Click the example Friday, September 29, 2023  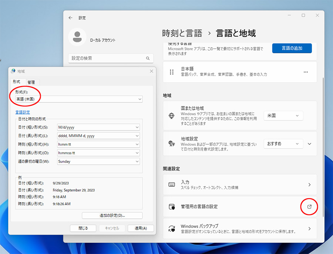tap(74, 190)
